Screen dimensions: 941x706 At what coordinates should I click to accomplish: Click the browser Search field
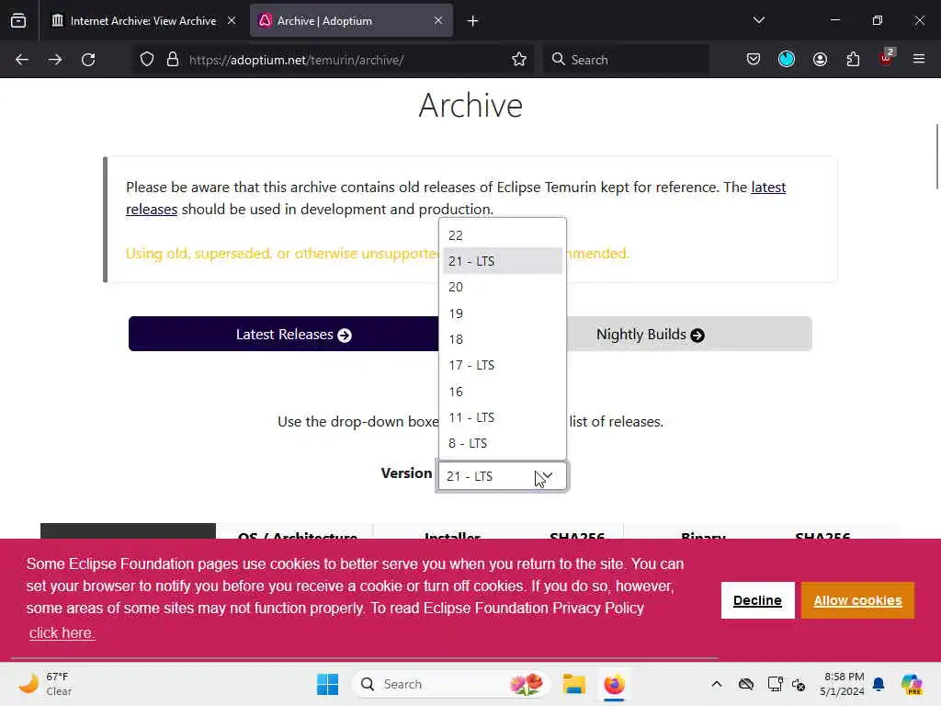627,60
